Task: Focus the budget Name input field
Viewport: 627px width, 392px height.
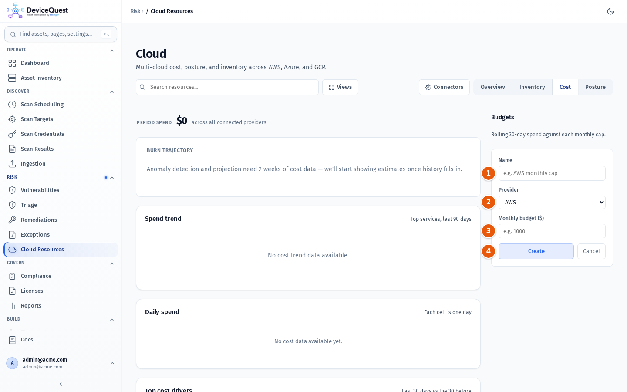Action: point(552,173)
